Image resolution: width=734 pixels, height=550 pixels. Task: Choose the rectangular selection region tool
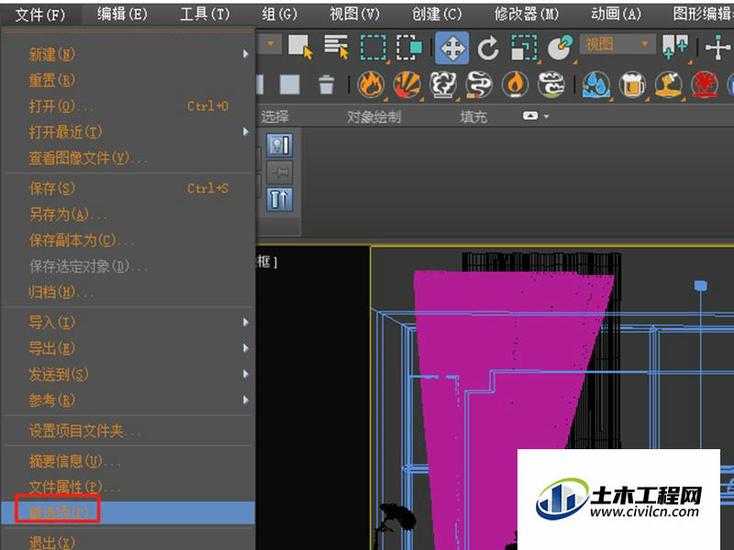click(x=373, y=48)
